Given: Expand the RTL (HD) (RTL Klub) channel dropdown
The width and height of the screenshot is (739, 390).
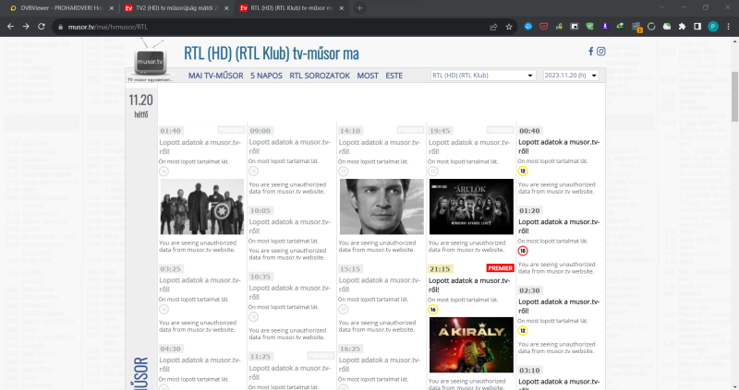Looking at the screenshot, I should tap(483, 76).
